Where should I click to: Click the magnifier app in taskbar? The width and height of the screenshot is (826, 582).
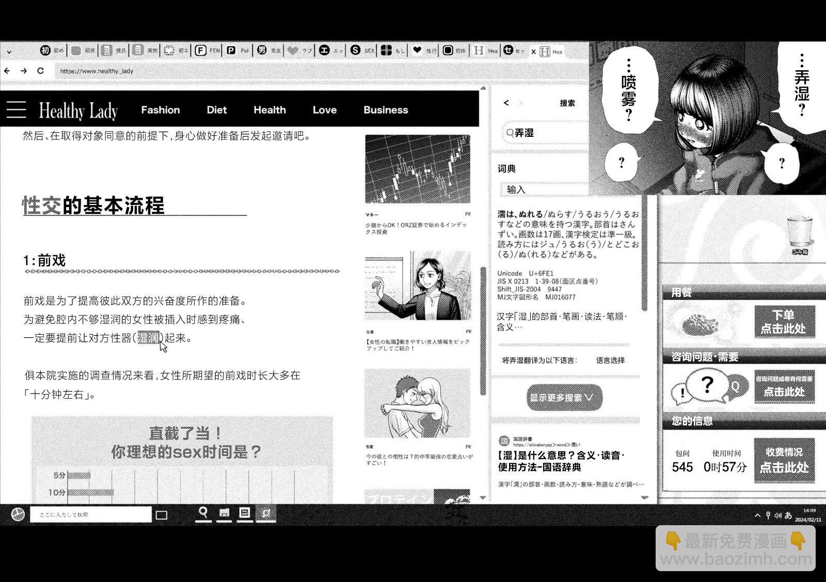coord(203,513)
